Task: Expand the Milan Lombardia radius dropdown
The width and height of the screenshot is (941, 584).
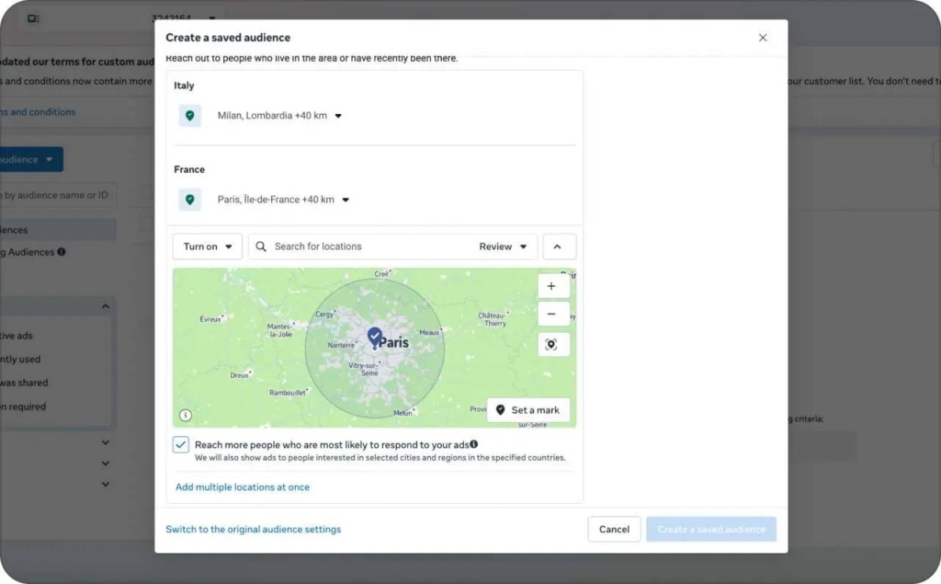Action: [x=337, y=115]
